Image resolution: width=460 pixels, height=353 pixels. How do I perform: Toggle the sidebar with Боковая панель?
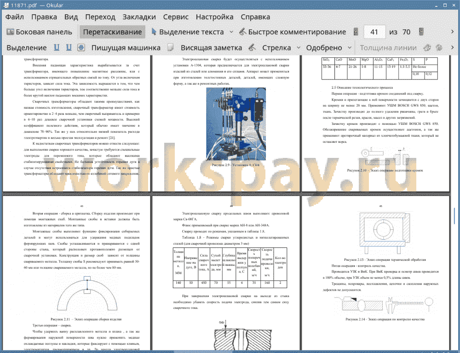(39, 32)
